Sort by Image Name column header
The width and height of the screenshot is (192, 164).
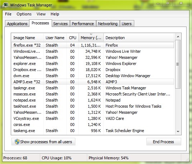click(x=28, y=38)
